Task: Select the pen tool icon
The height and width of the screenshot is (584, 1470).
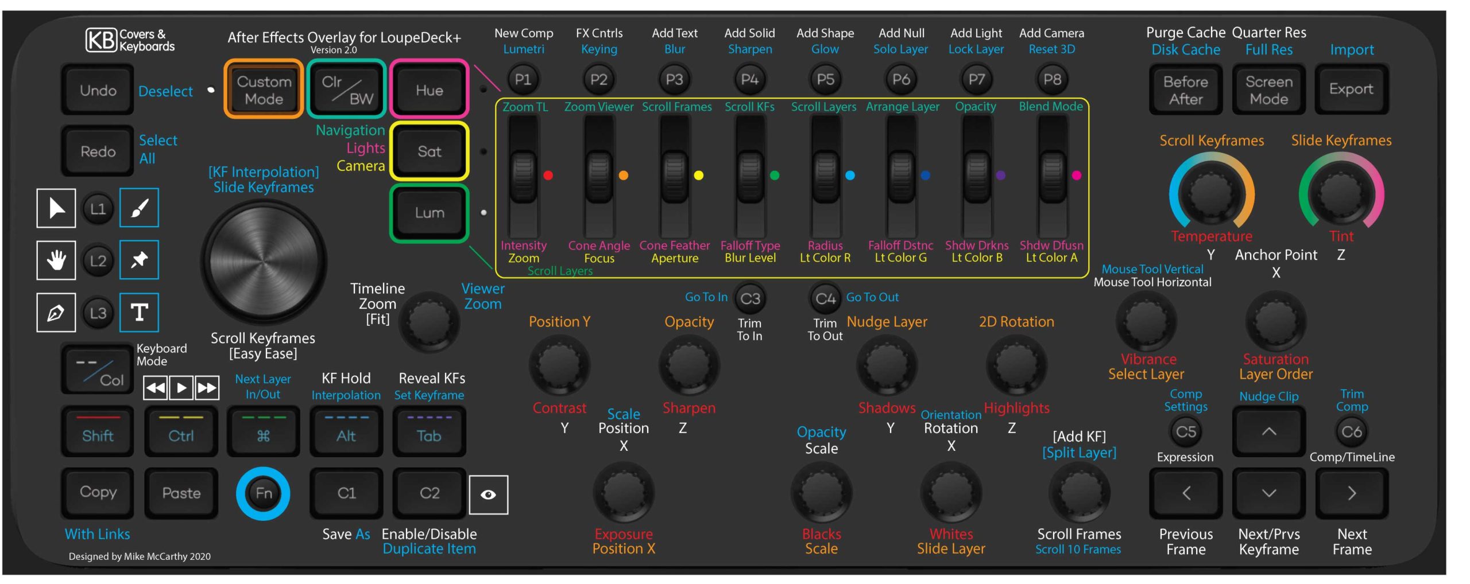Action: (x=56, y=313)
